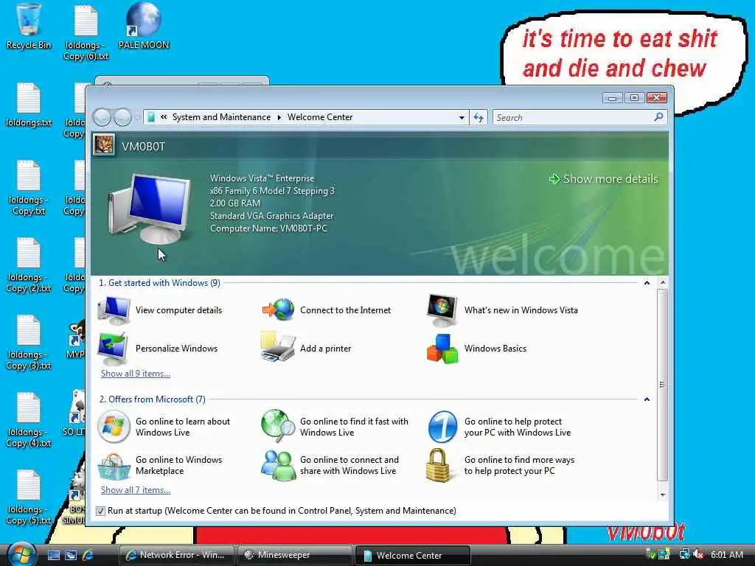755x566 pixels.
Task: Click Show Desktop quick launch icon
Action: (54, 556)
